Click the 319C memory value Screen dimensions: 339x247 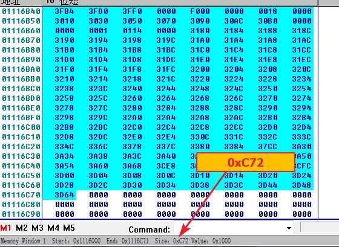166,40
